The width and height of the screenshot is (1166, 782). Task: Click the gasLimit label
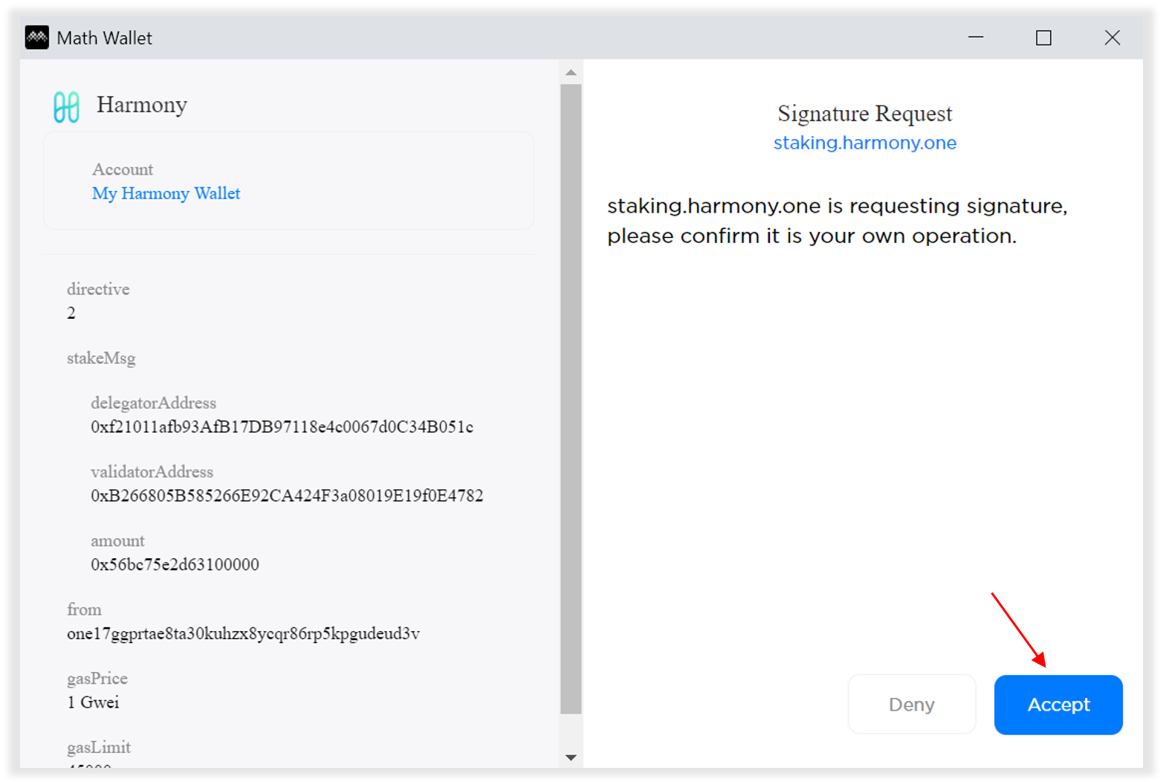pyautogui.click(x=99, y=748)
